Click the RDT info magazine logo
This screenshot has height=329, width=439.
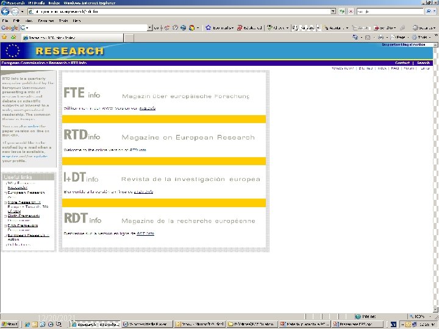[82, 218]
